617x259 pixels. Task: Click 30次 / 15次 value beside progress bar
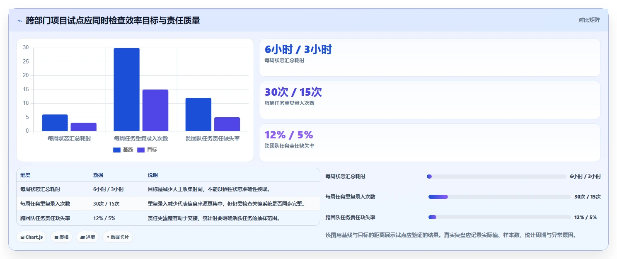coord(588,197)
